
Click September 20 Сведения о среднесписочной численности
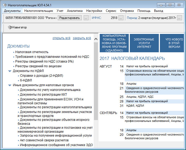[x=154, y=136]
